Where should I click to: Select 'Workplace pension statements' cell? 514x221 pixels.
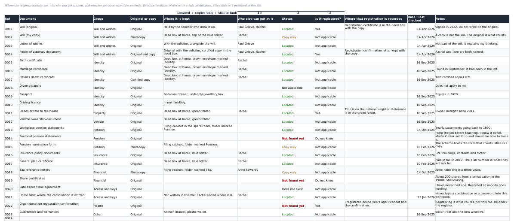click(x=56, y=128)
